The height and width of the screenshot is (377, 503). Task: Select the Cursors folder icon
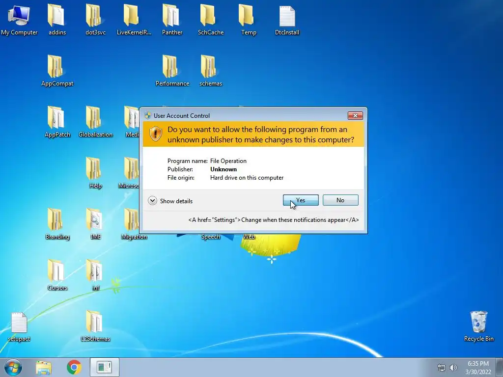click(x=57, y=275)
